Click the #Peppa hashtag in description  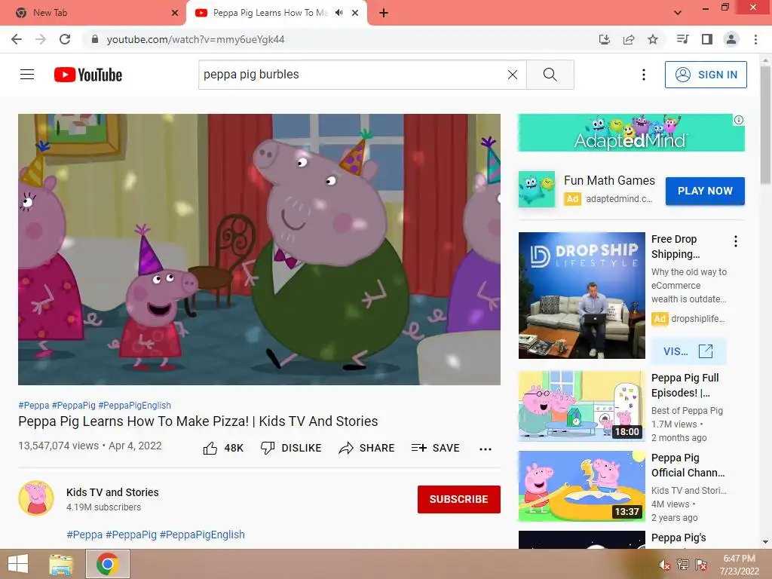click(84, 535)
